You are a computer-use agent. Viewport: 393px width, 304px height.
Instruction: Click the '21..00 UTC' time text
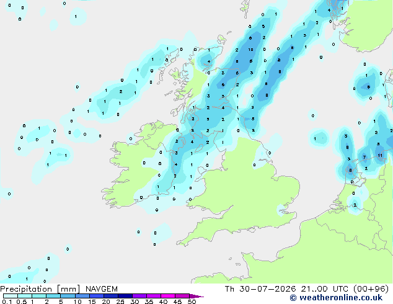click(x=324, y=289)
